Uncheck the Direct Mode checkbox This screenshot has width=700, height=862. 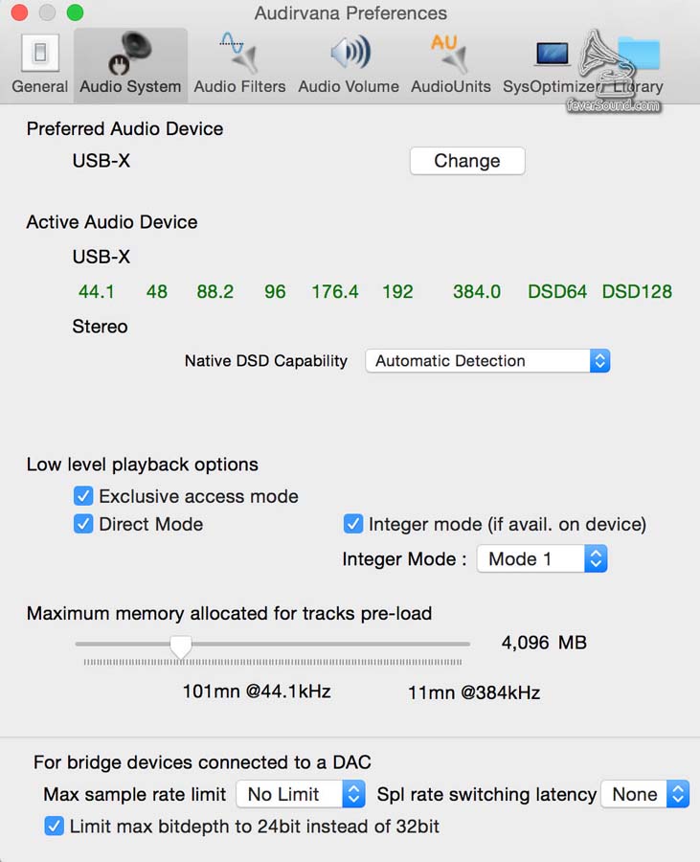point(83,524)
